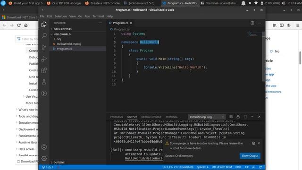This screenshot has width=302, height=170.
Task: Open the Run and Debug view
Action: click(44, 59)
